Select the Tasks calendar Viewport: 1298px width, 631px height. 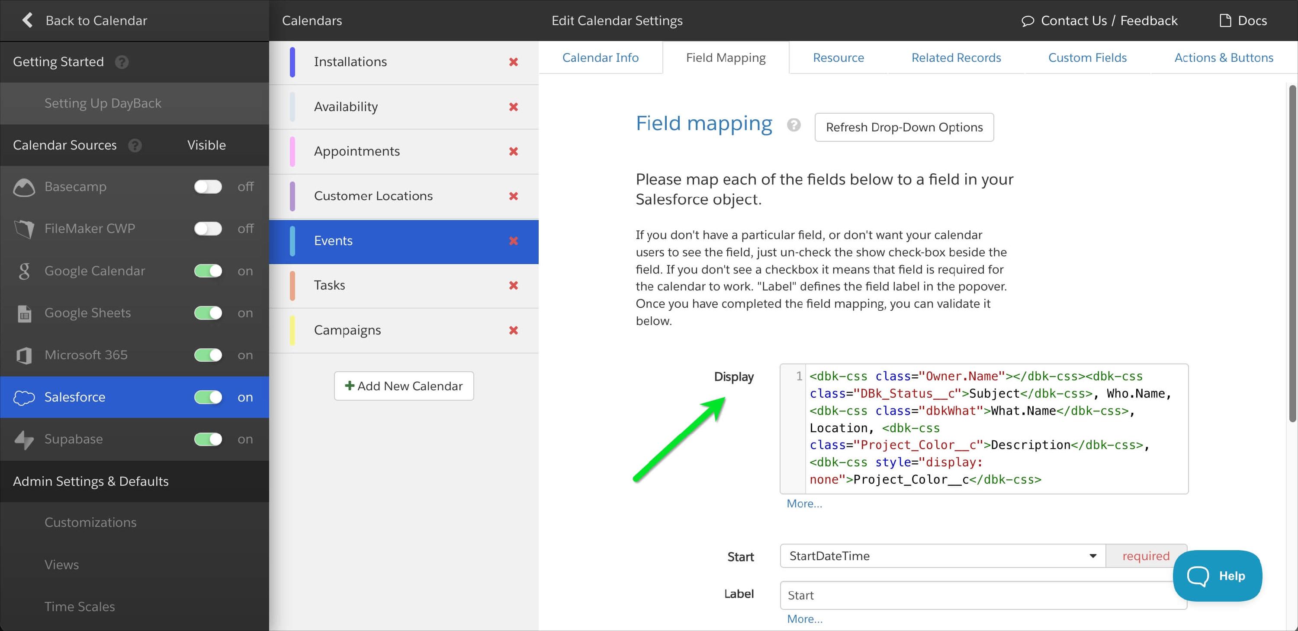(404, 286)
